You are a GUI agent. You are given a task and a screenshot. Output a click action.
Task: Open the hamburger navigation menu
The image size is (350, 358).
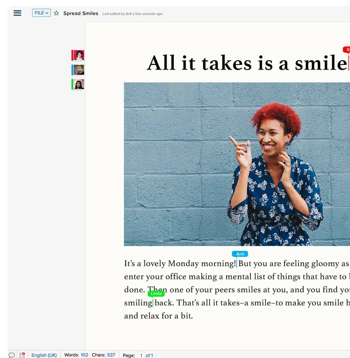pos(17,13)
